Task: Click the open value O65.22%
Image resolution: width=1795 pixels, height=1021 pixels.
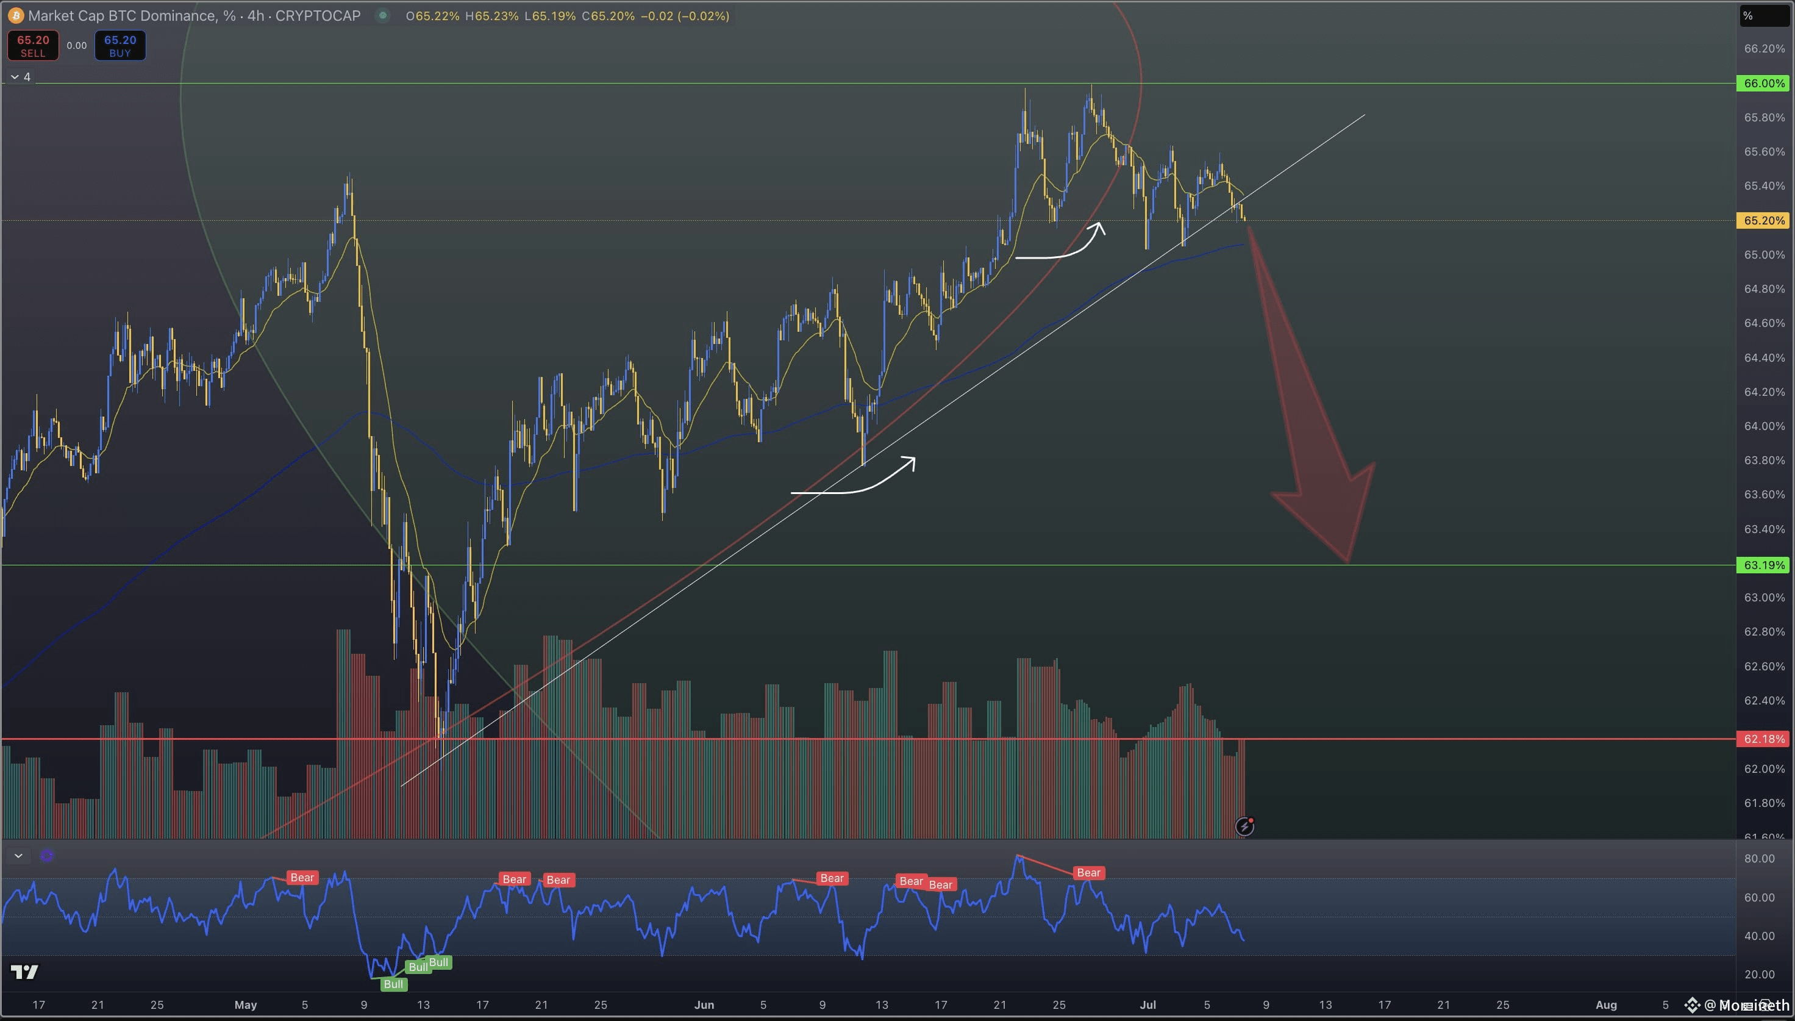Action: coord(432,15)
